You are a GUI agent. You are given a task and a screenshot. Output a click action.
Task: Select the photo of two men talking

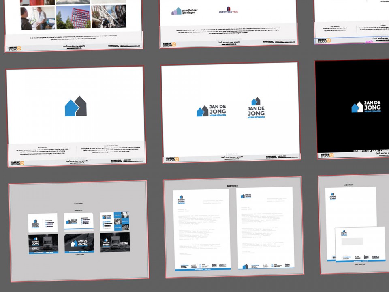[x=37, y=18]
